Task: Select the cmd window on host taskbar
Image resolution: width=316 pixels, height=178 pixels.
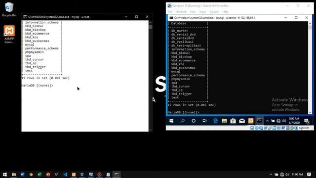Action: (117, 175)
